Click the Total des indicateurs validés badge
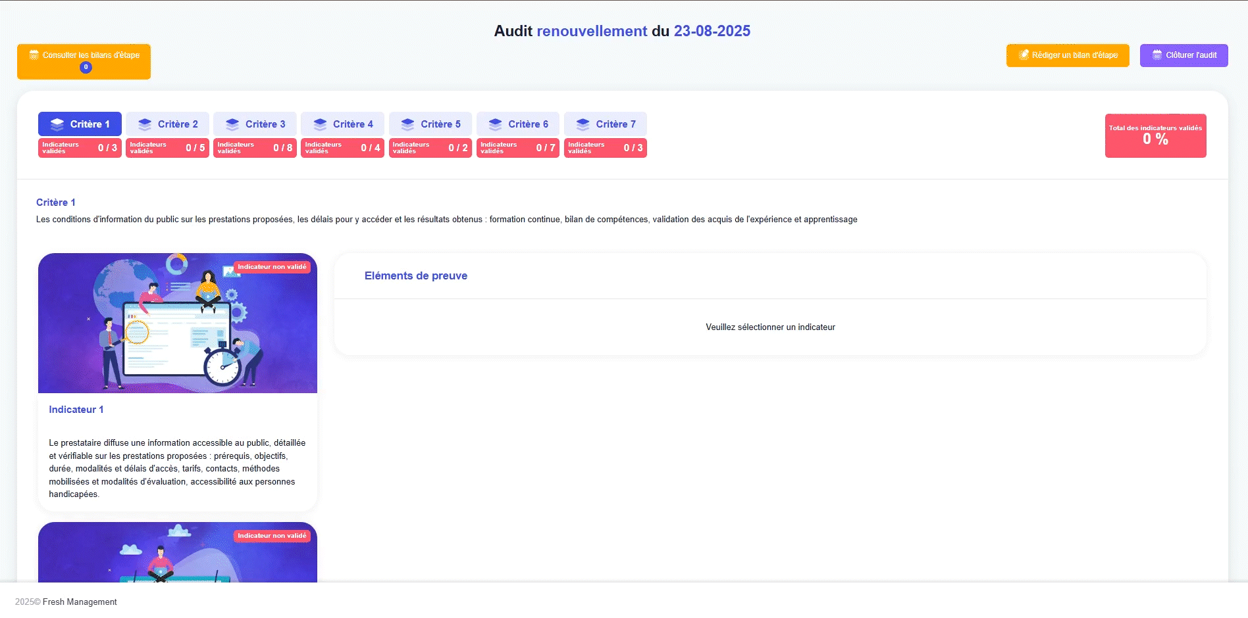Viewport: 1248px width, 618px height. coord(1155,135)
